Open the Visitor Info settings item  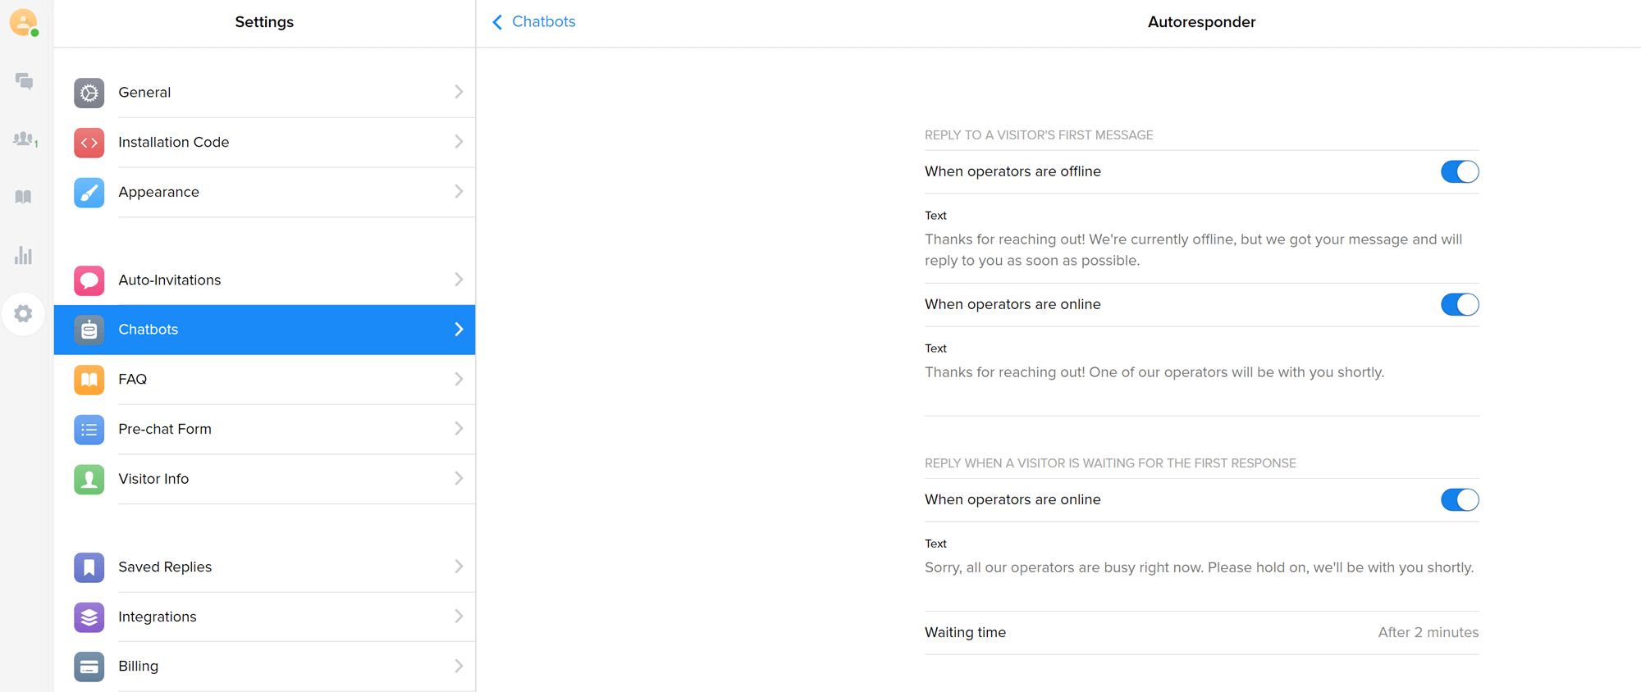264,480
